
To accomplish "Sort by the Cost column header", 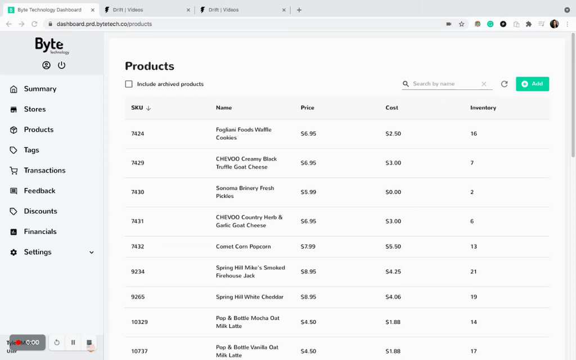I will pos(391,107).
